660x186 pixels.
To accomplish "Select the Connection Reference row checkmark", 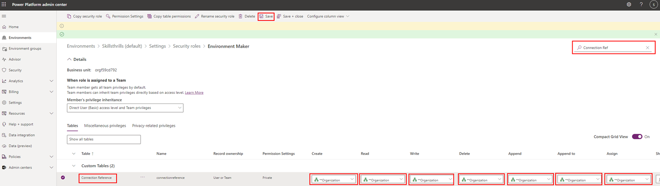I will 63,178.
